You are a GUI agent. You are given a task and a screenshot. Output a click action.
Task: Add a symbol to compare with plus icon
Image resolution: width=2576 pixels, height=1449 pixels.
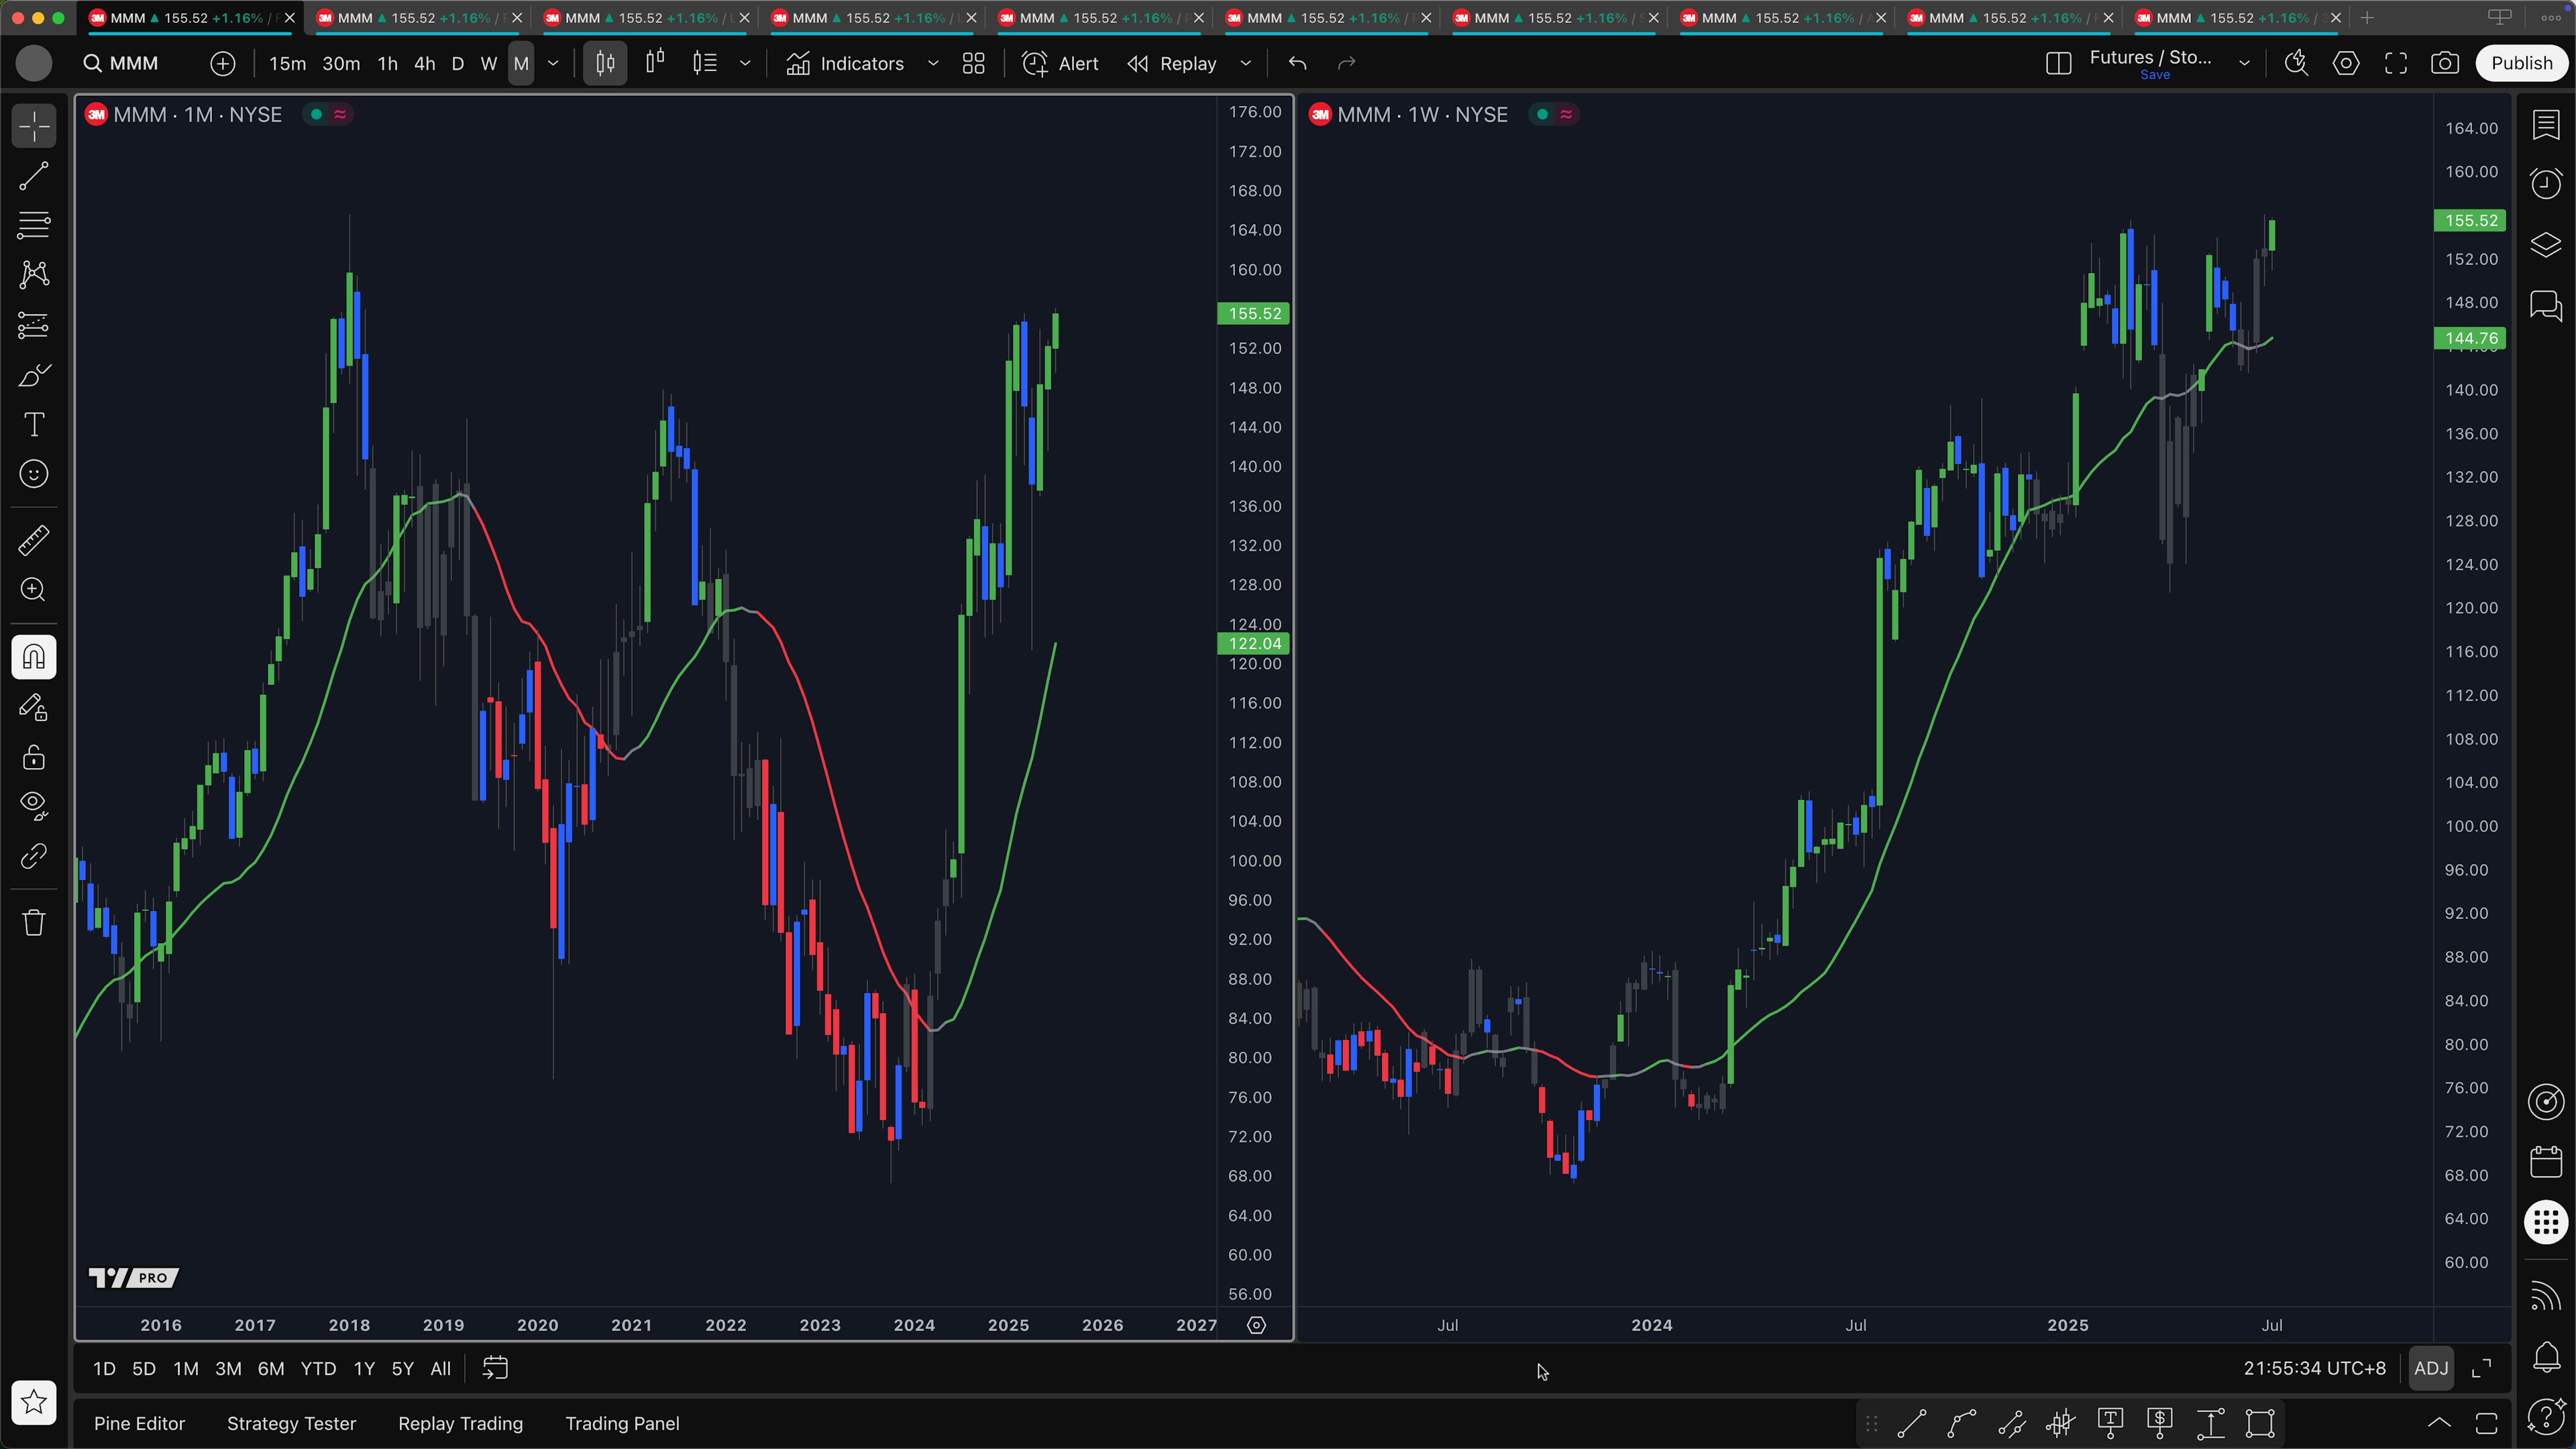tap(223, 63)
